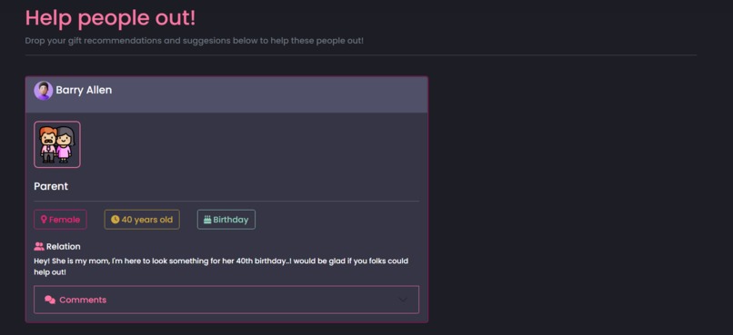Click the Relation heading

[x=63, y=246]
